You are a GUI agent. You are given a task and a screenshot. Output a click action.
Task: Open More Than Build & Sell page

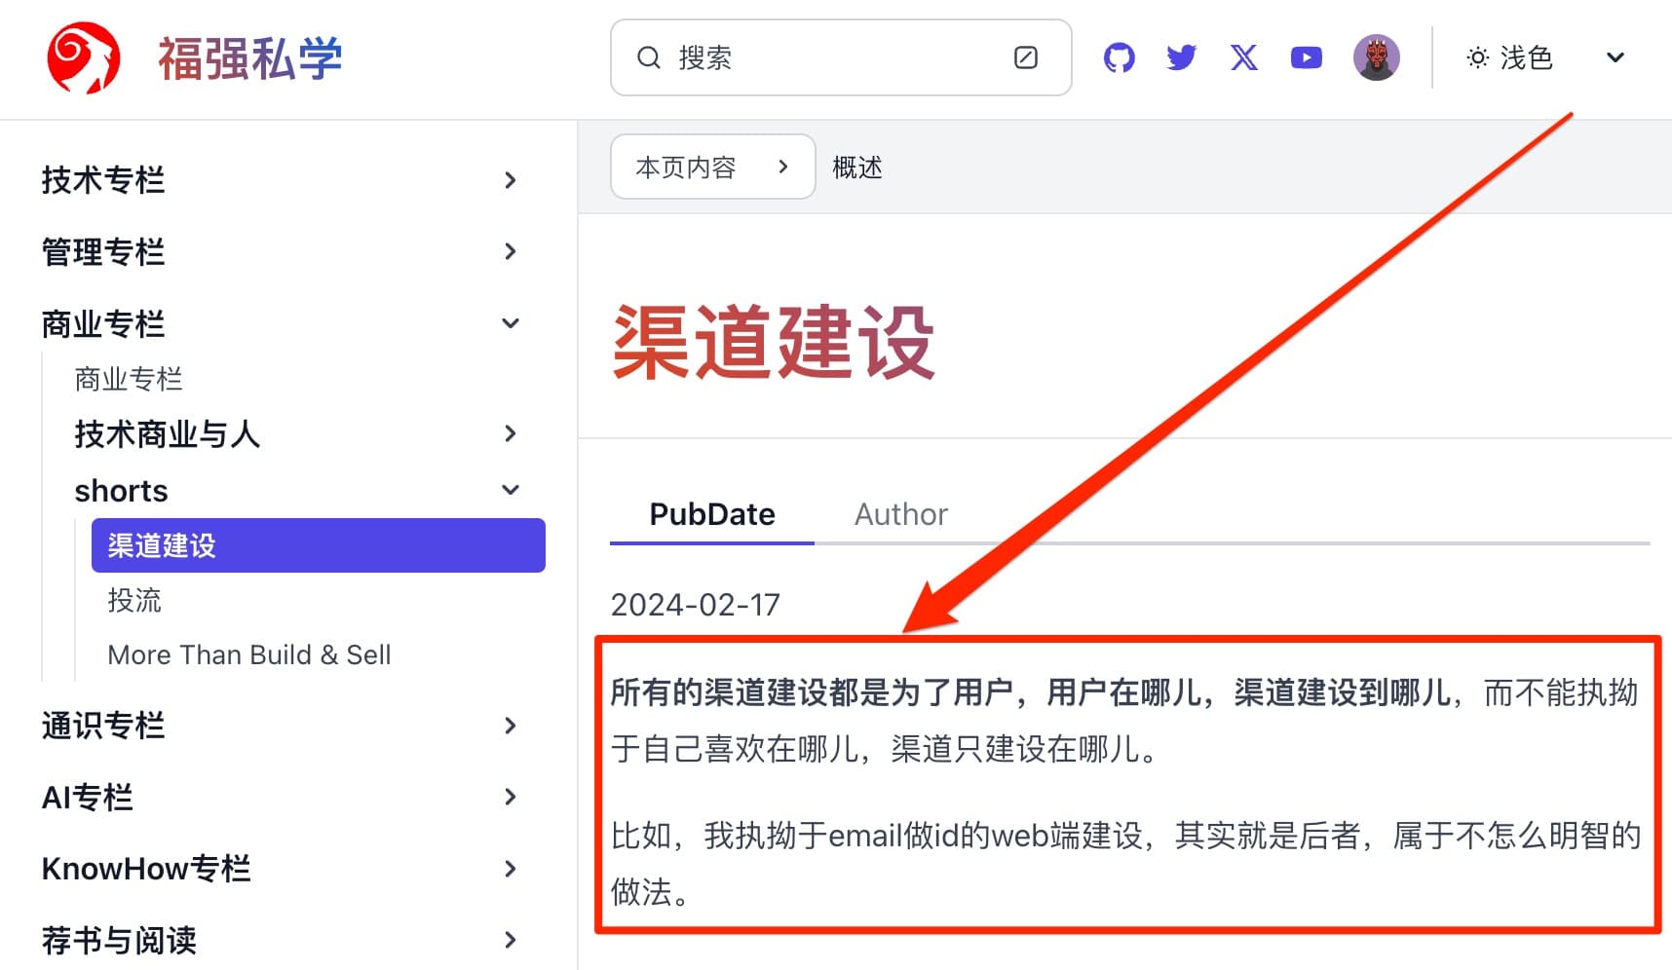click(x=249, y=654)
